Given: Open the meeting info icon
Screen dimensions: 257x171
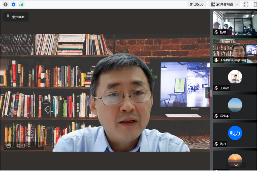Looking at the screenshot, I should click(5, 4).
